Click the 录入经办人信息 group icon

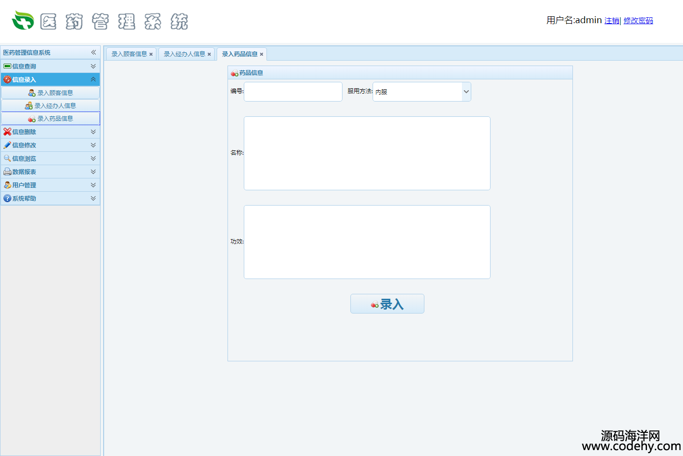[x=29, y=105]
